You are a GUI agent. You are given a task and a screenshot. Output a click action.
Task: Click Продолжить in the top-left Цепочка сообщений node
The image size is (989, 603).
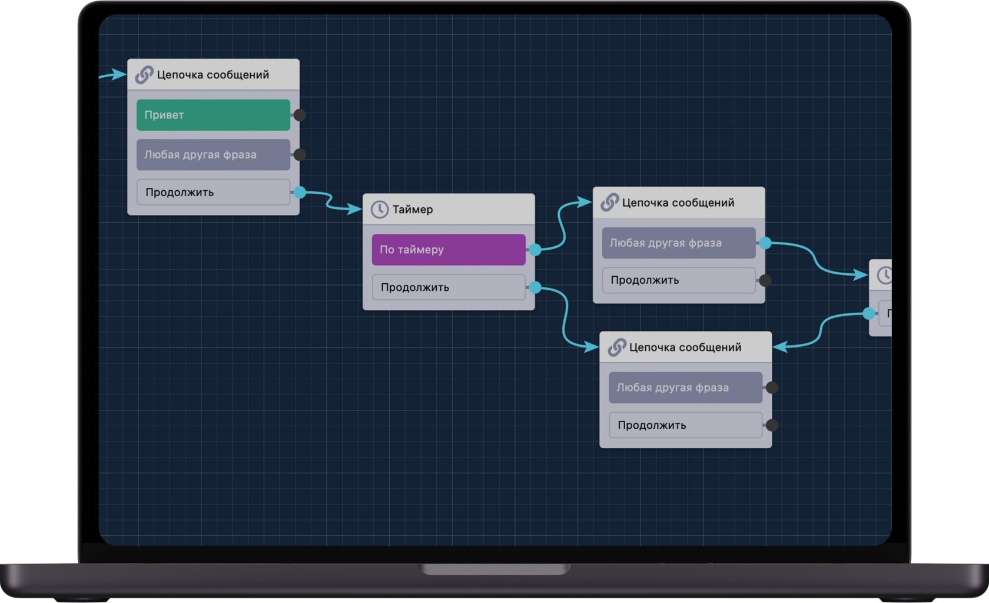[213, 192]
